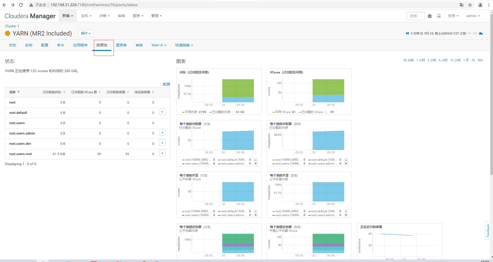Click the legend scroll-down arrow under 已分配的 VCore chart

point(256,164)
